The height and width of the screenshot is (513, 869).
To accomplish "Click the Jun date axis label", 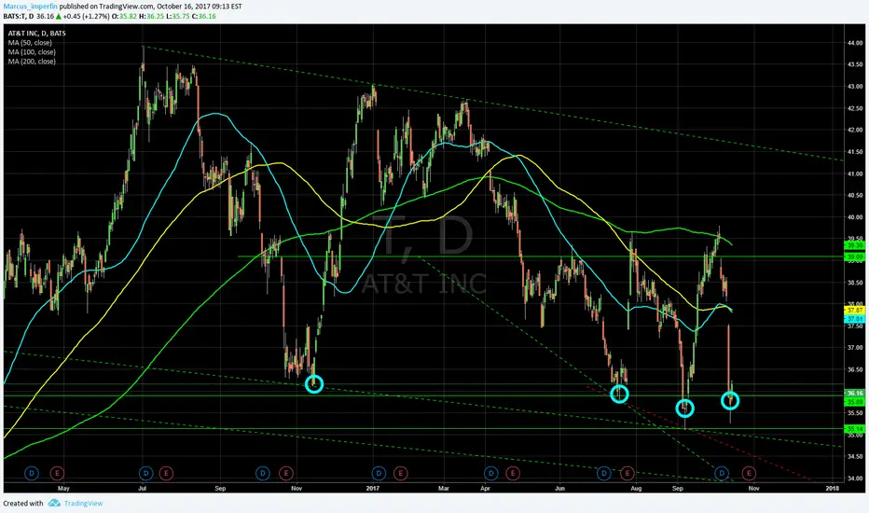I will pyautogui.click(x=559, y=489).
